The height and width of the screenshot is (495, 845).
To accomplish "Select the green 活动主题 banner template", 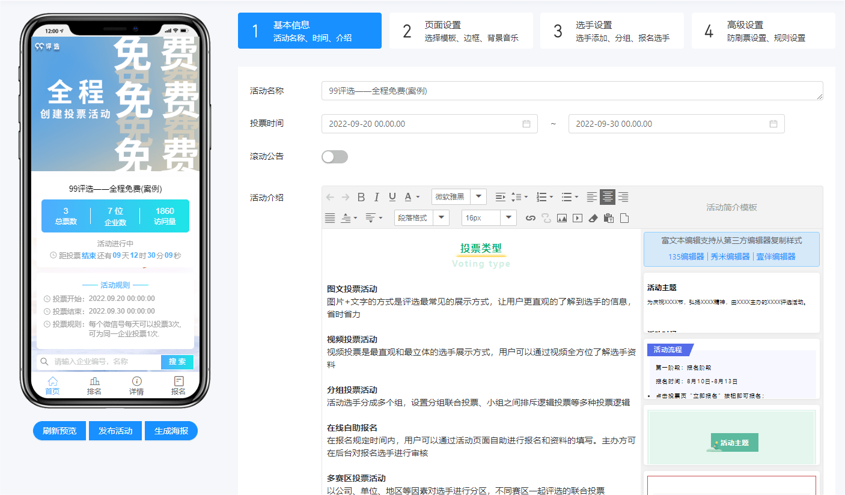I will pos(731,435).
